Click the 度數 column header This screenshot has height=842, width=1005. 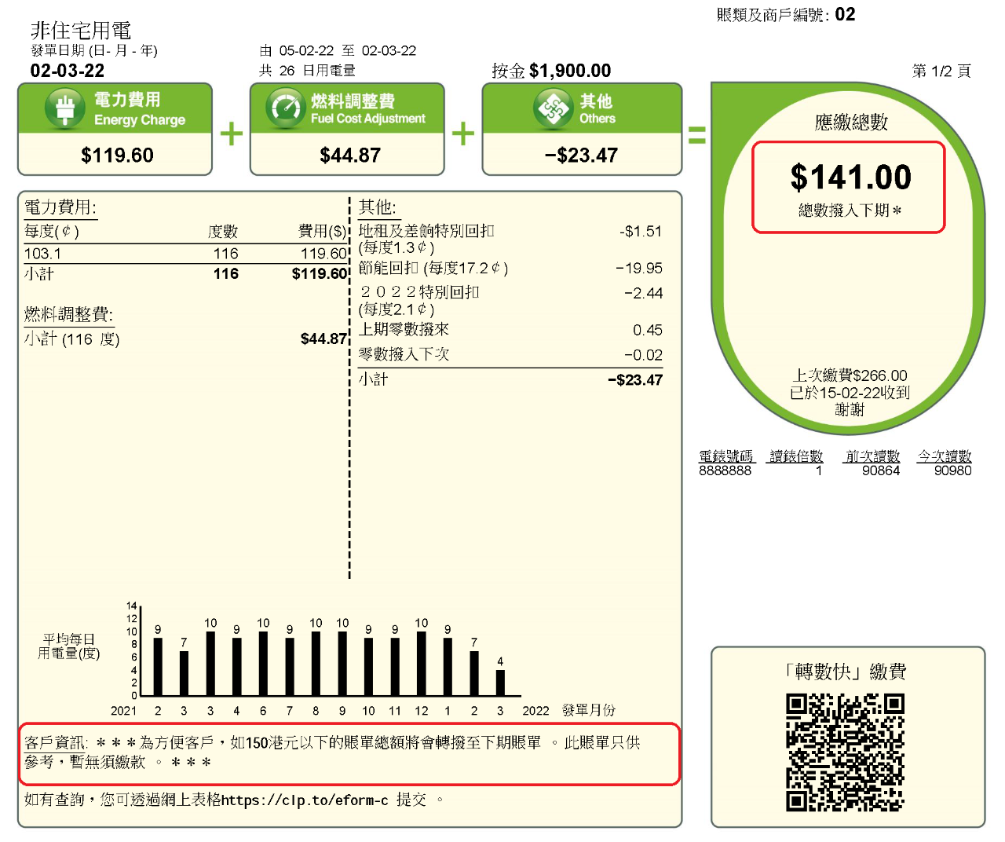click(x=223, y=232)
